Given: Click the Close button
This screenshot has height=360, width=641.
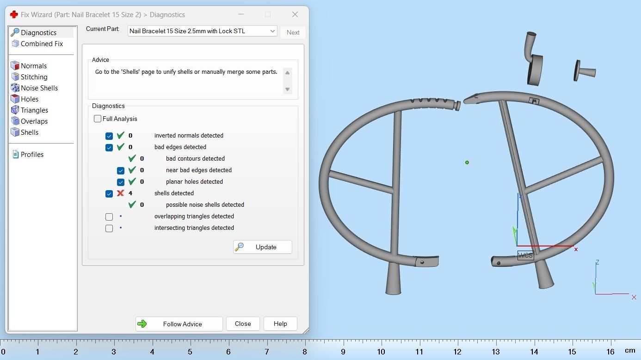Looking at the screenshot, I should click(243, 324).
